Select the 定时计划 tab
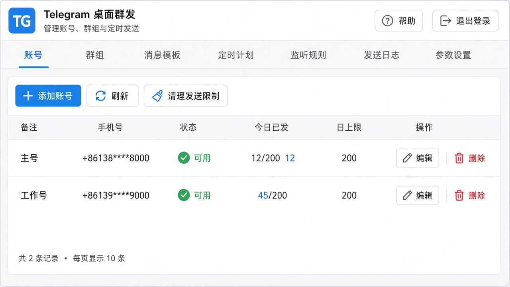Viewport: 510px width, 287px height. [236, 55]
